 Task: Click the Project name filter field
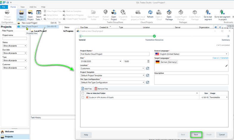click(15, 38)
